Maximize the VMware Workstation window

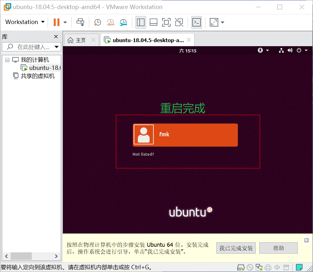coord(280,7)
